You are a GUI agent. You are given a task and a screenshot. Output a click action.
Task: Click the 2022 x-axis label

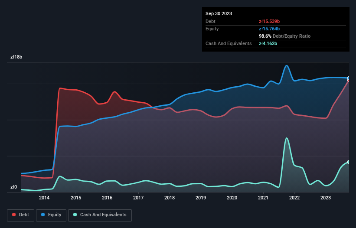click(x=294, y=198)
